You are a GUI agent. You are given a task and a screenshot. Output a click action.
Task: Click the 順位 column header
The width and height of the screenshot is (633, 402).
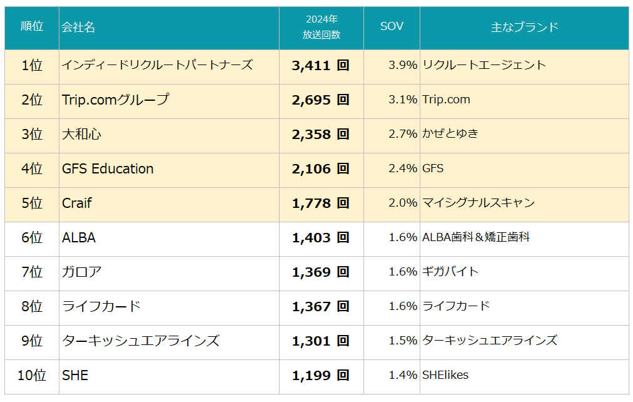[32, 27]
